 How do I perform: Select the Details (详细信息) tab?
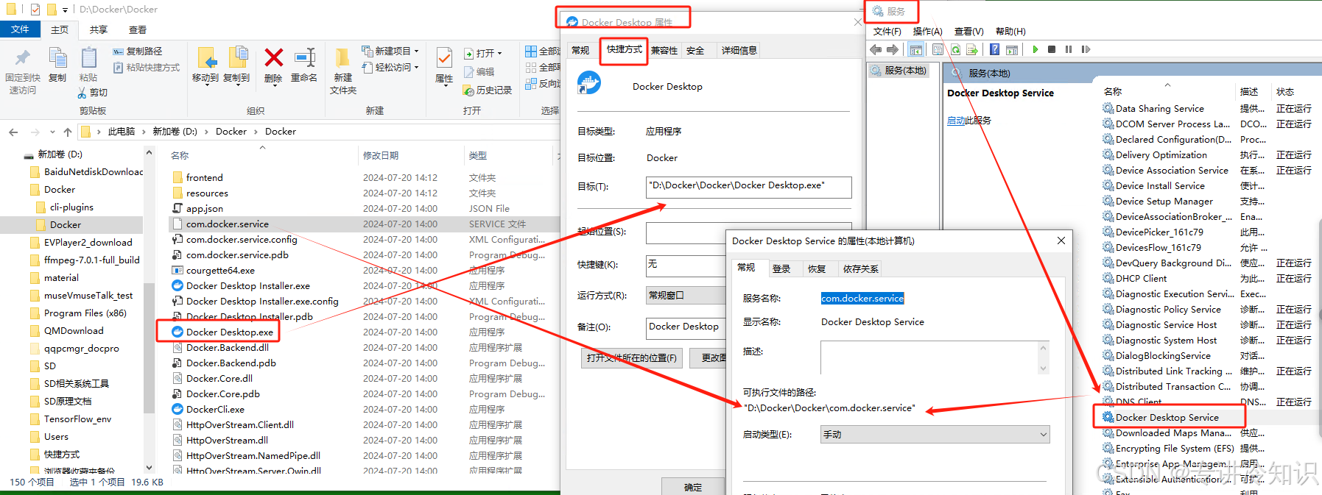click(x=739, y=51)
